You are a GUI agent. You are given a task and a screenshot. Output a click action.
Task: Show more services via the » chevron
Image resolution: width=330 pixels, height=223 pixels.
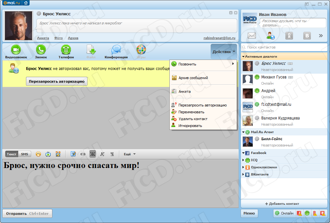click(x=321, y=35)
